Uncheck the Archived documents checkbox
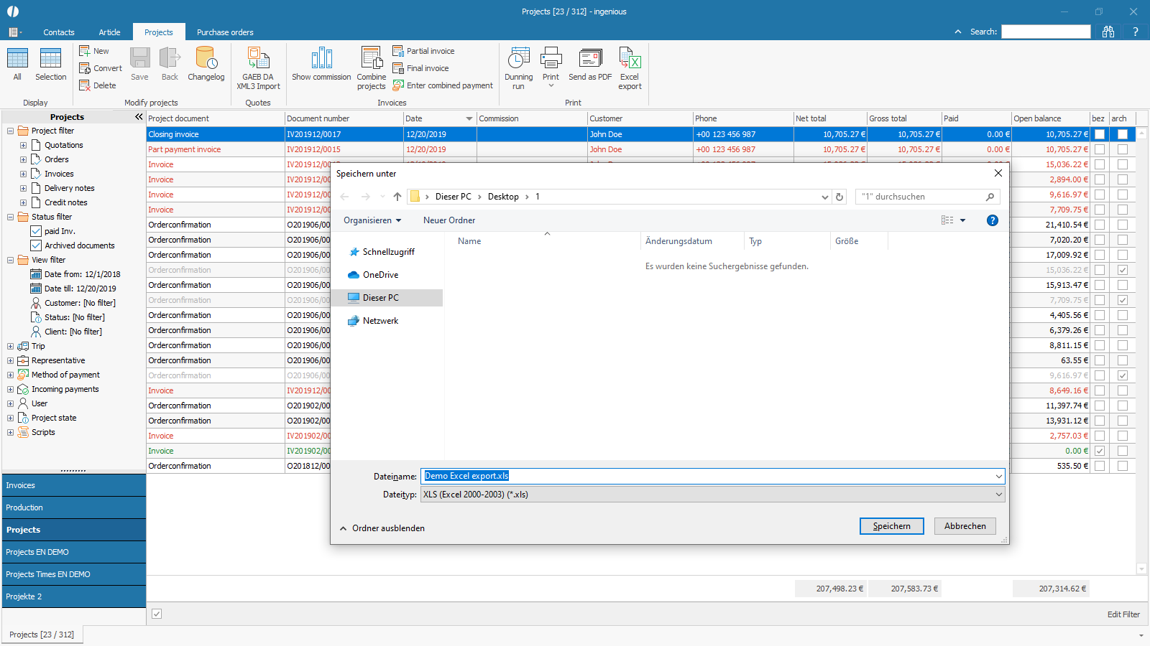1150x646 pixels. coord(36,245)
